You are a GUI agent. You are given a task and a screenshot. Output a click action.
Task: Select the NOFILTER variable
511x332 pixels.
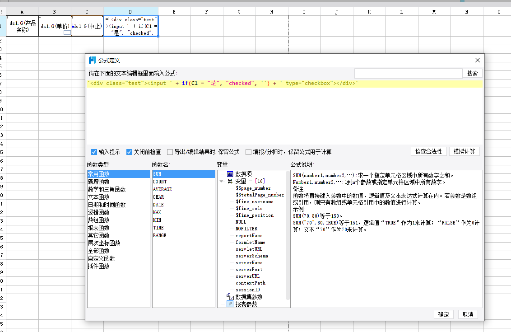[246, 229]
